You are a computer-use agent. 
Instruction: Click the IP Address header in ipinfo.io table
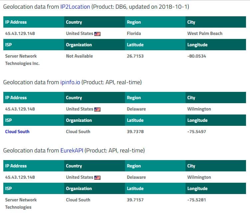click(16, 98)
